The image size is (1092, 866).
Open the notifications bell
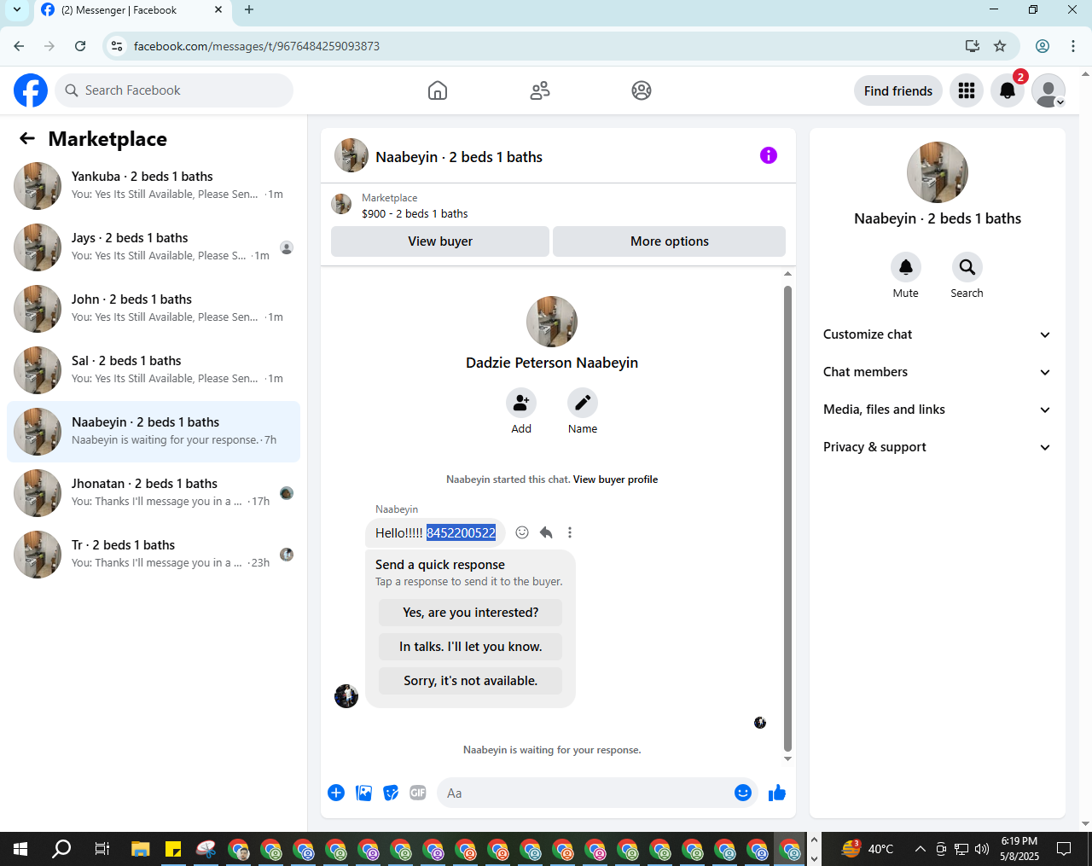point(1008,90)
